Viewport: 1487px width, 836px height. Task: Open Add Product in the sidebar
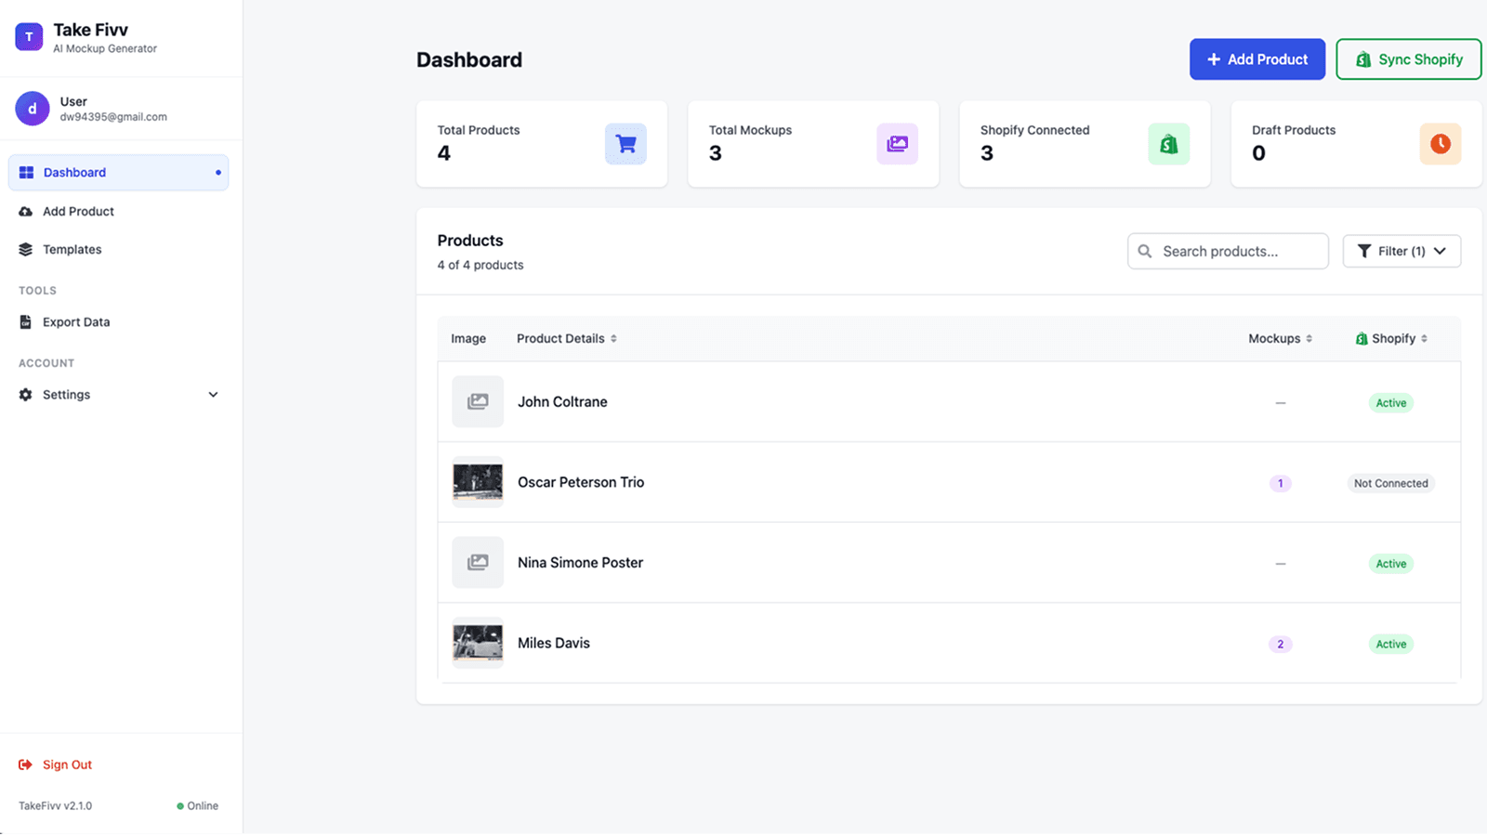click(x=118, y=212)
